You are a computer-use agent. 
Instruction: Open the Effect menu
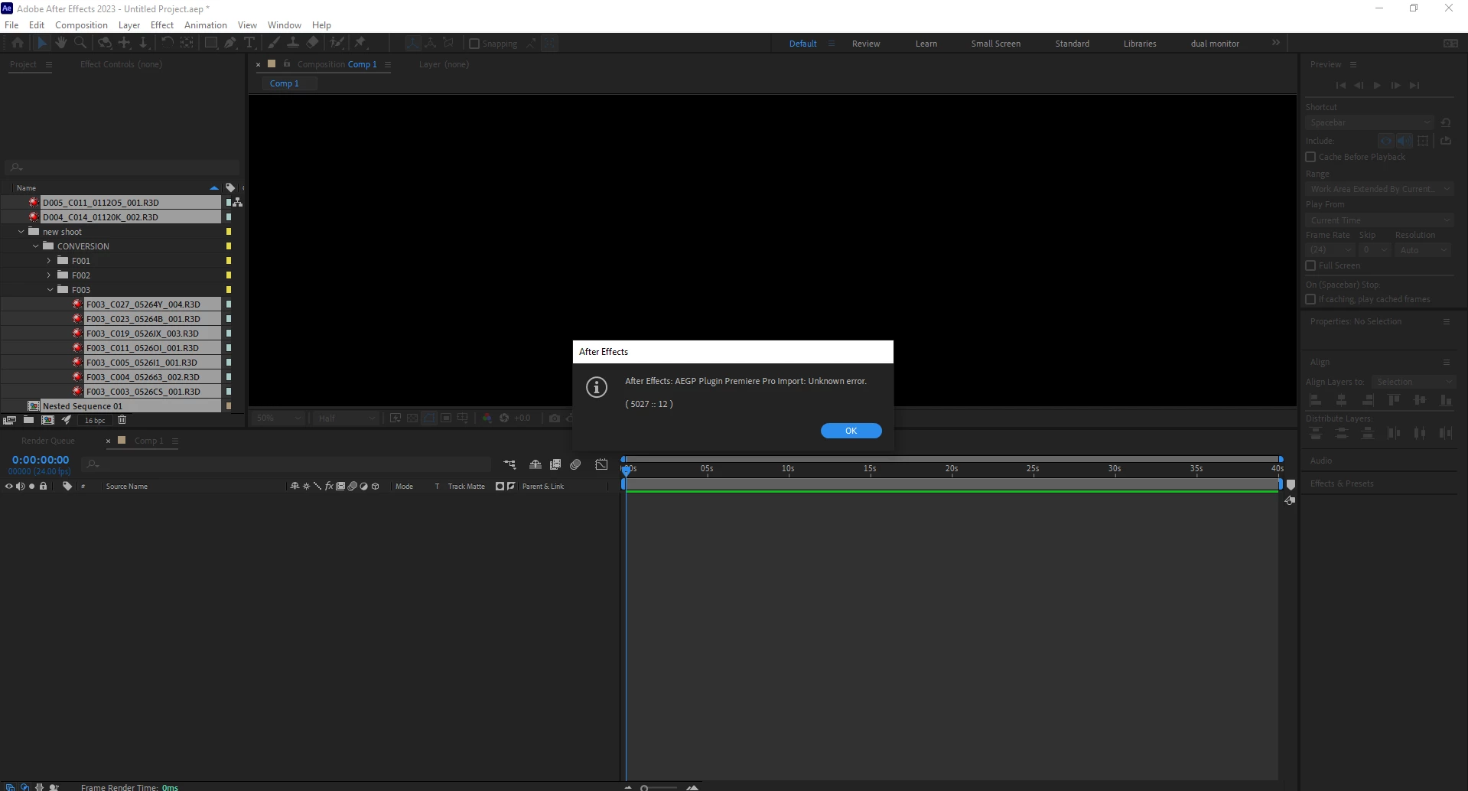tap(162, 25)
